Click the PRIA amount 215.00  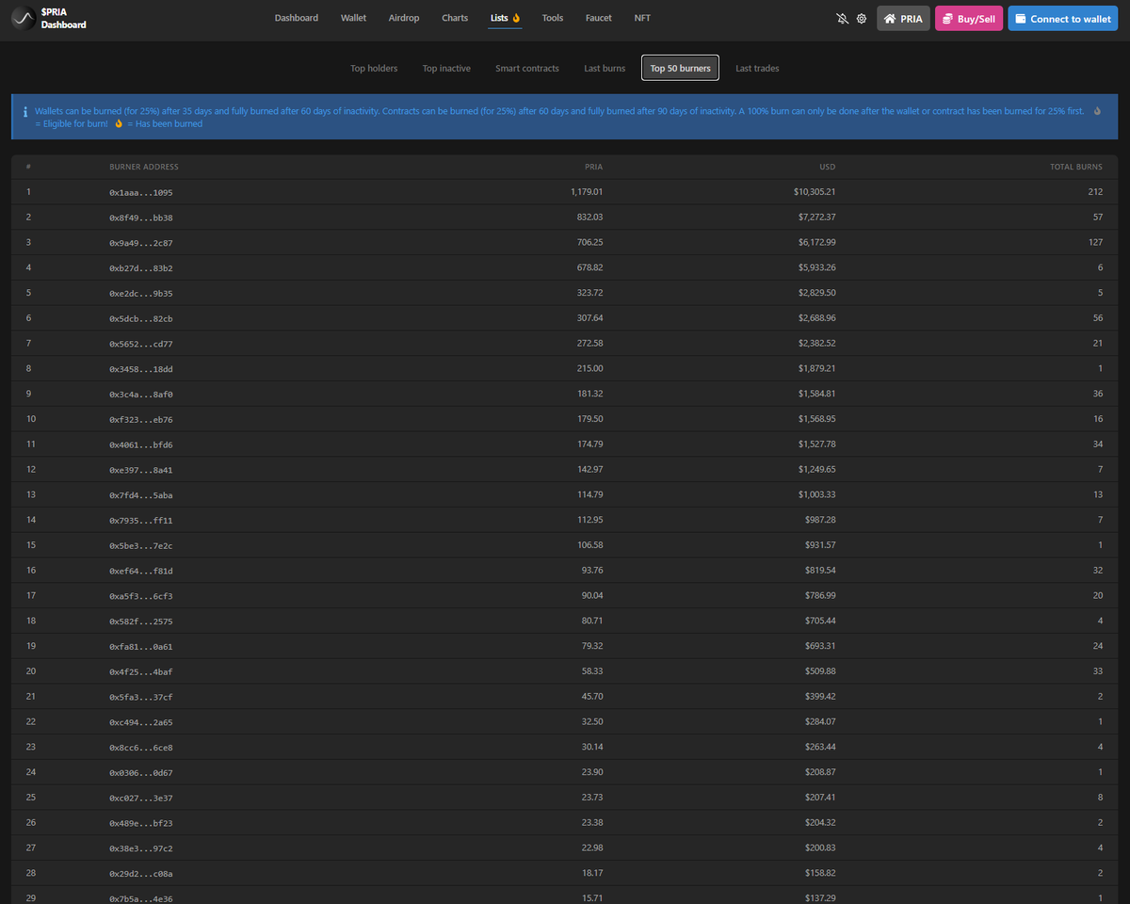[590, 368]
